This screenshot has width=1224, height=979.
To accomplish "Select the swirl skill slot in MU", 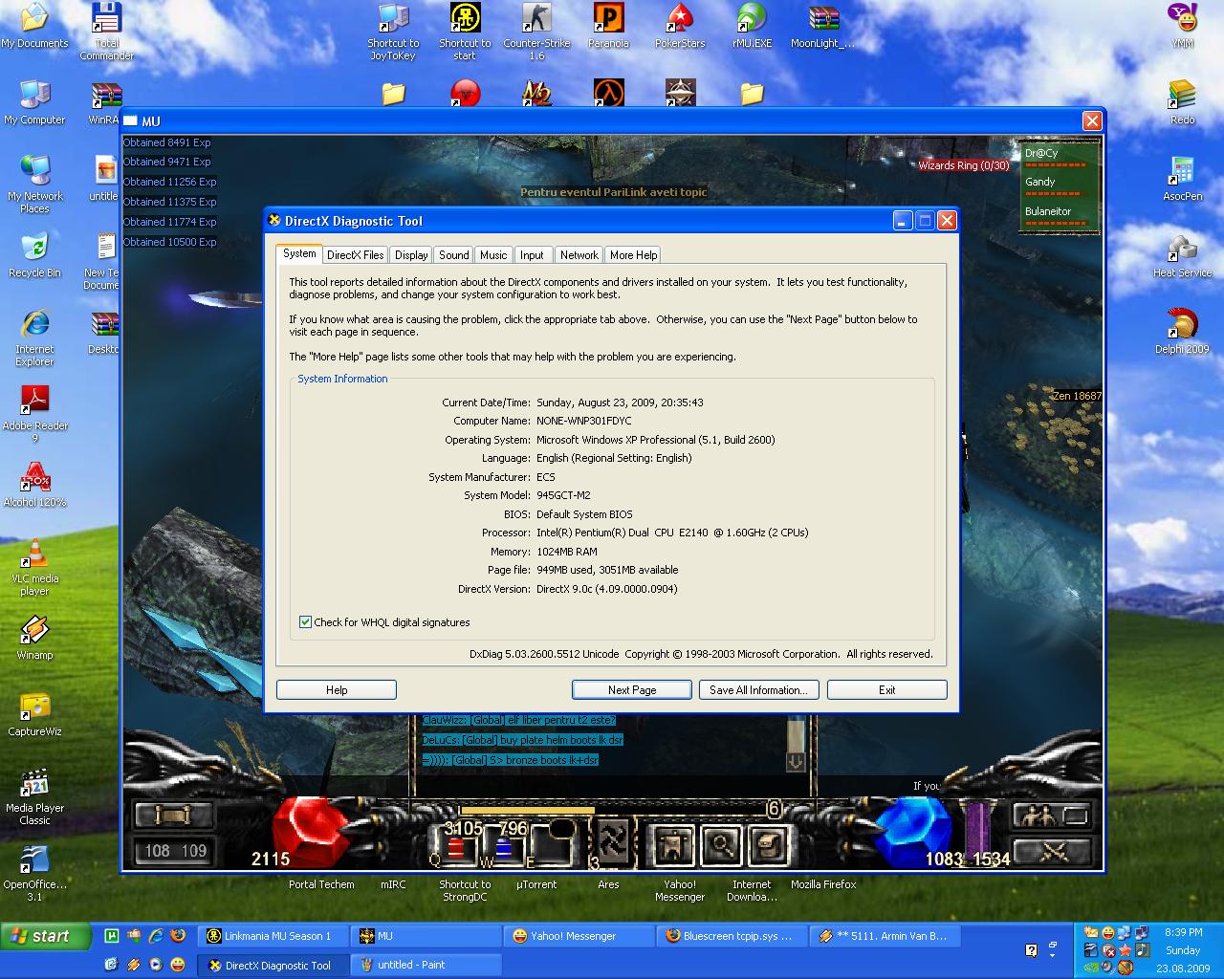I will coord(612,839).
